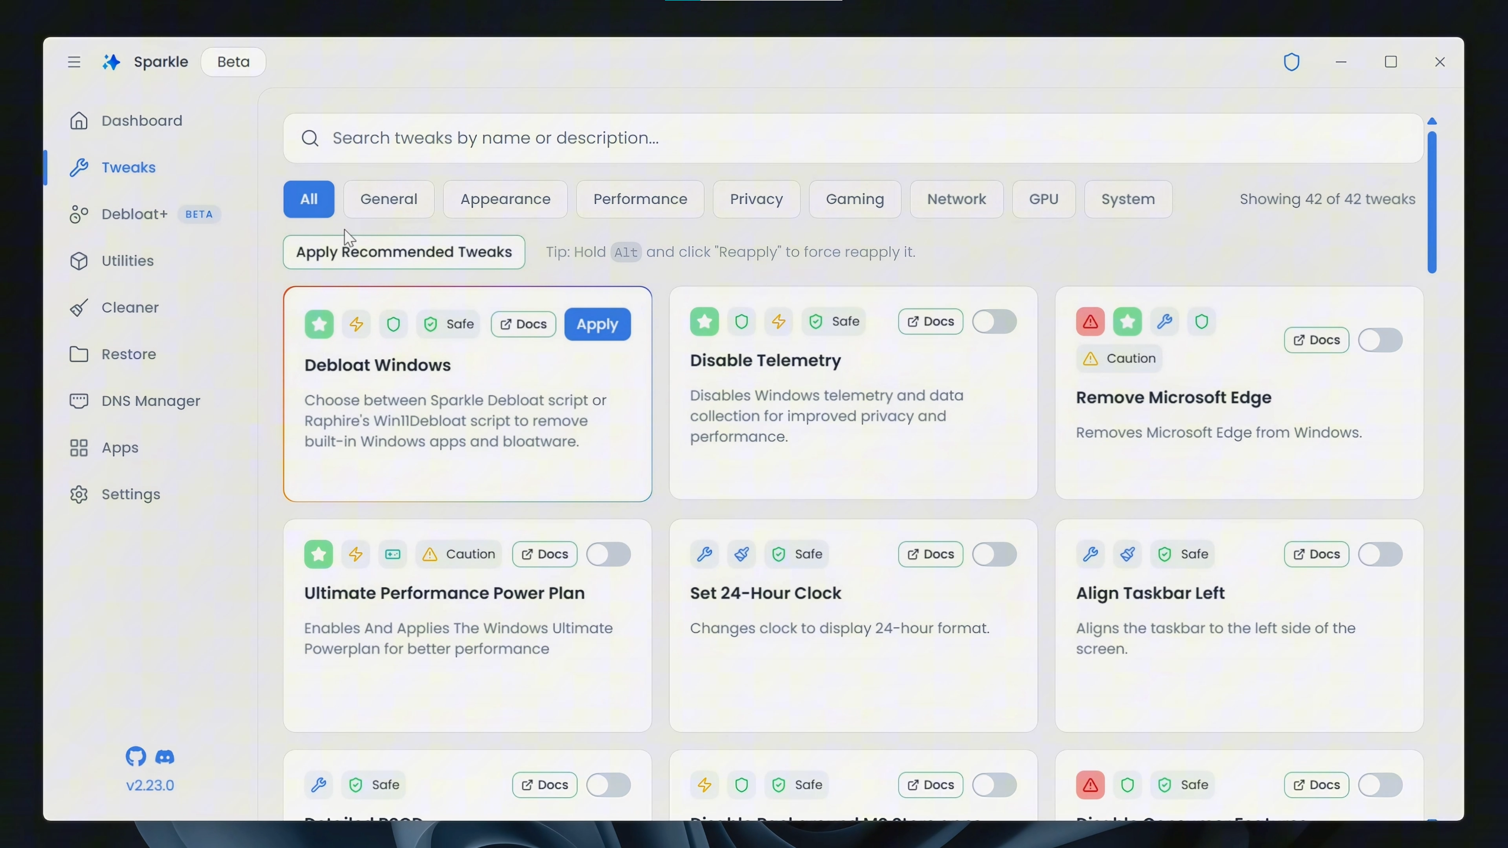Click lightning bolt icon on Debloat Windows card
This screenshot has width=1508, height=848.
tap(356, 324)
